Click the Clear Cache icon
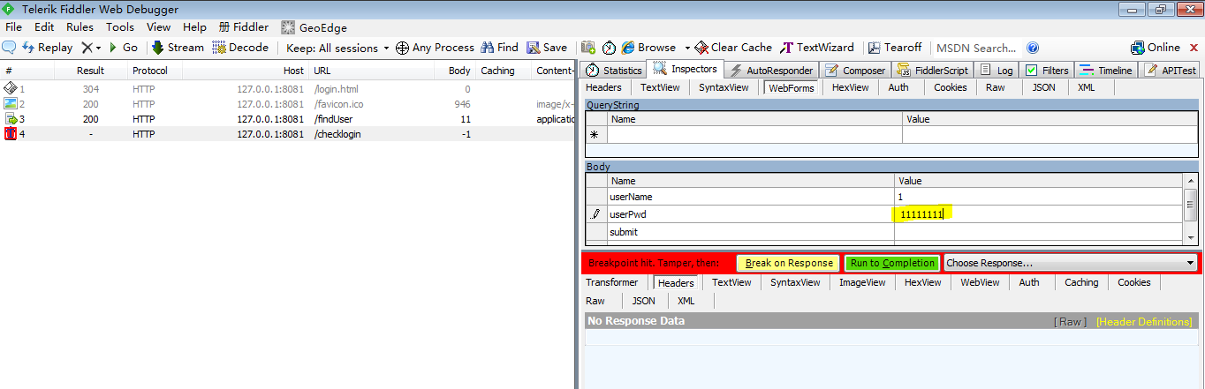 click(x=701, y=48)
